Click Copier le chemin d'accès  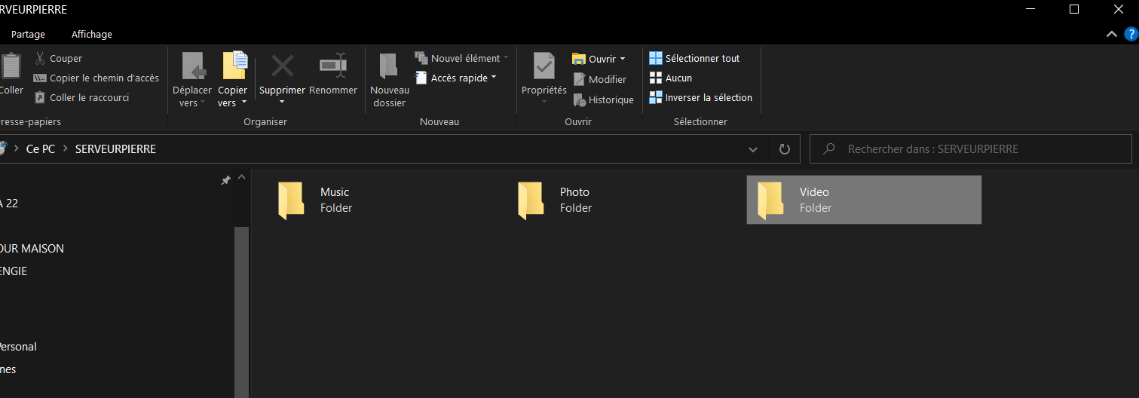pyautogui.click(x=103, y=78)
